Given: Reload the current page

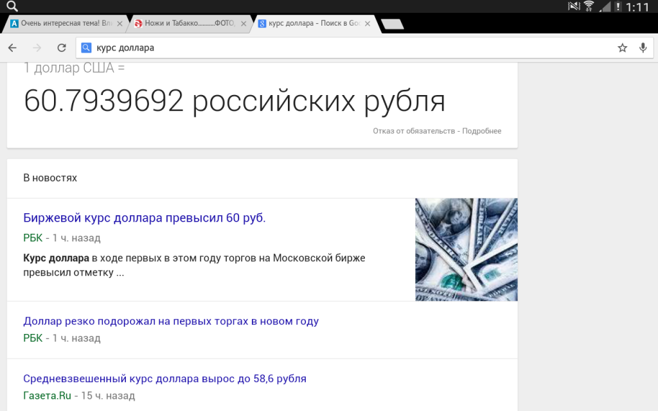Looking at the screenshot, I should pos(62,48).
